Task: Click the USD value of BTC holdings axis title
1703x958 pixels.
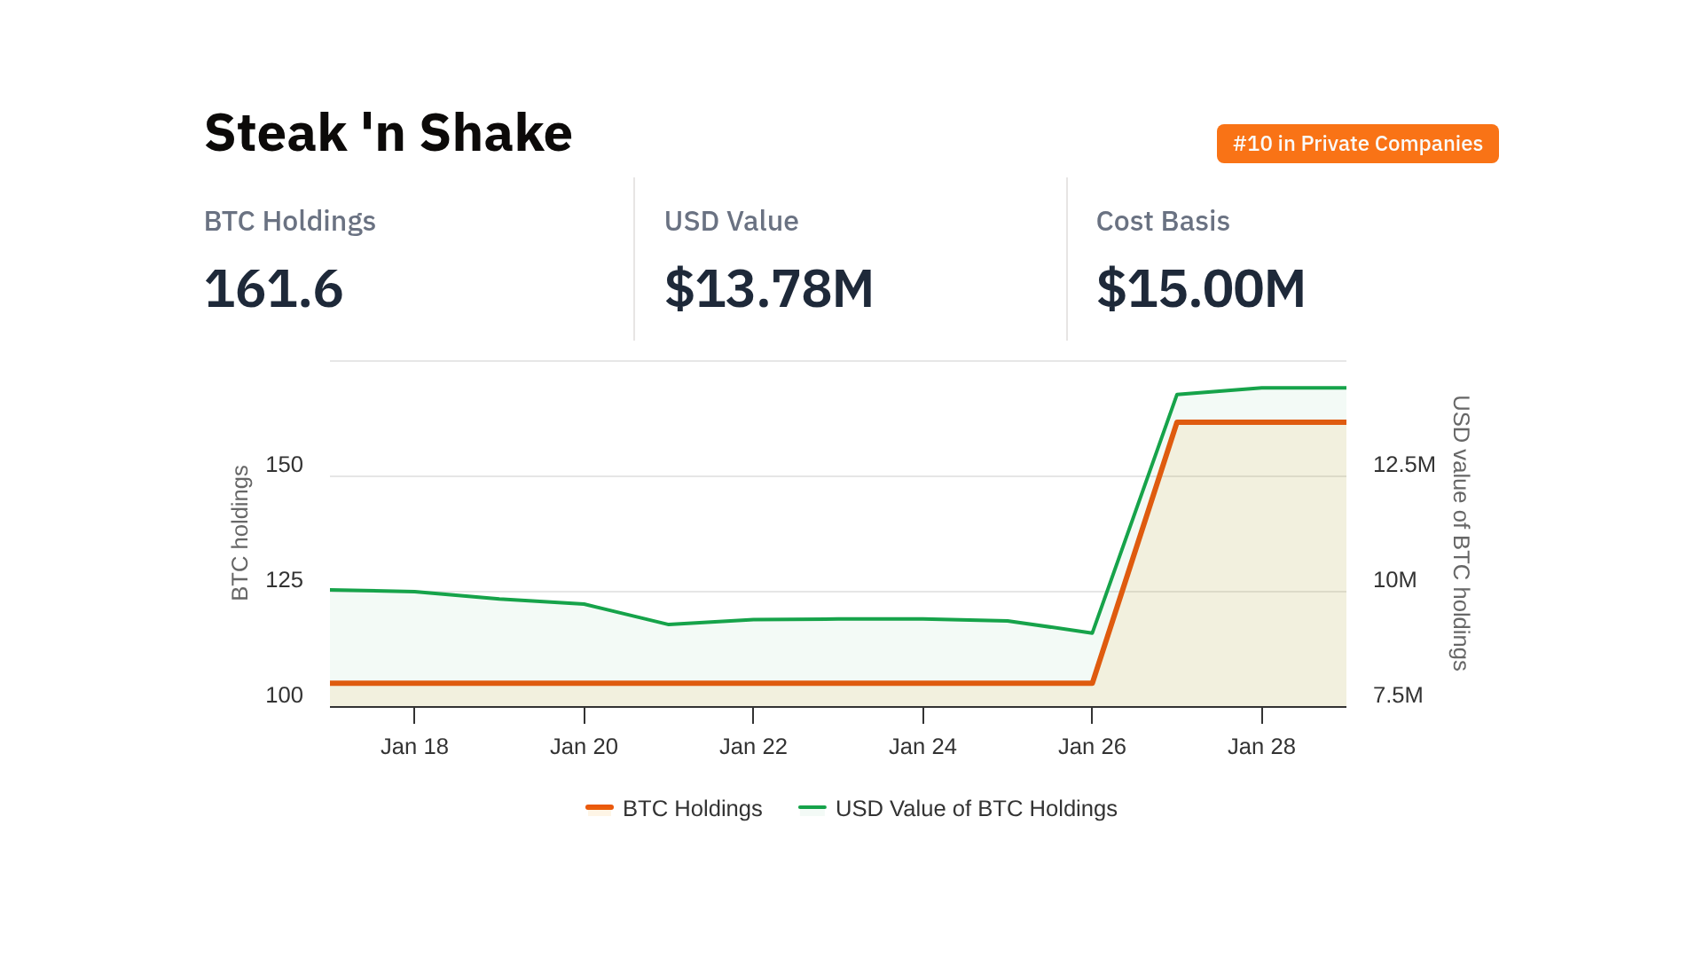Action: tap(1460, 532)
